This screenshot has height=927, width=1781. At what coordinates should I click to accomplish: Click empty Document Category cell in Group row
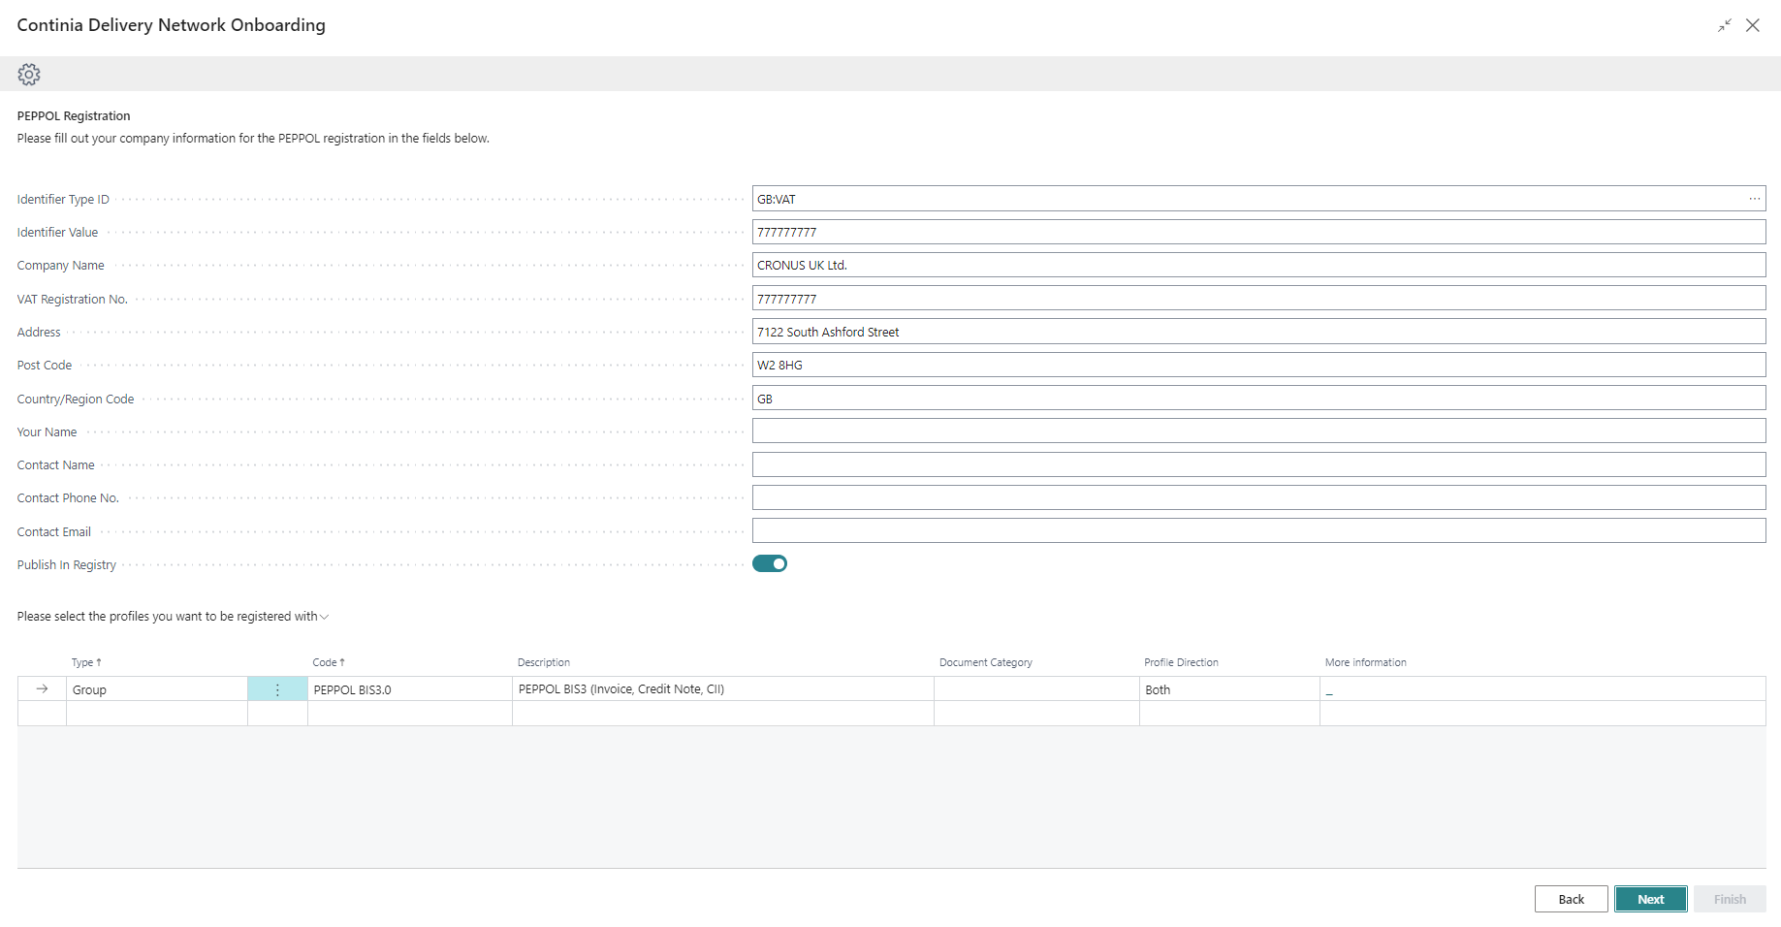click(x=1036, y=689)
